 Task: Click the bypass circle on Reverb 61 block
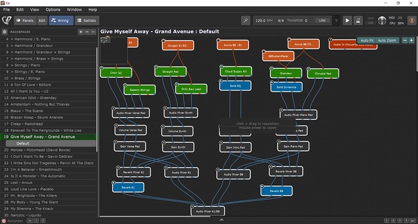[113, 183]
